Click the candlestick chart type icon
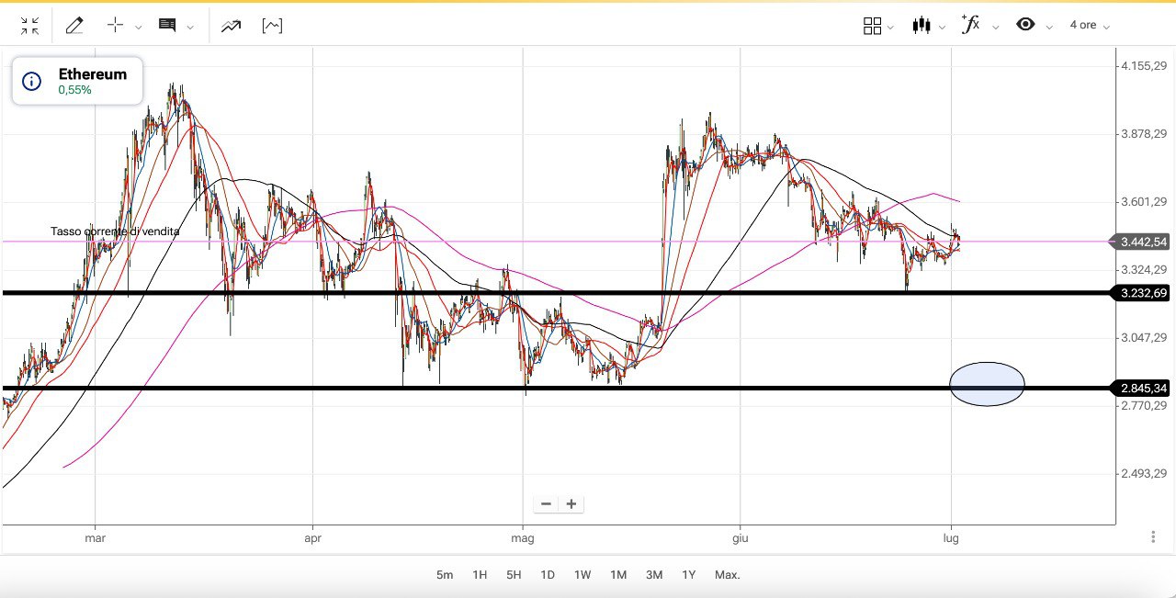This screenshot has width=1176, height=598. click(x=922, y=26)
